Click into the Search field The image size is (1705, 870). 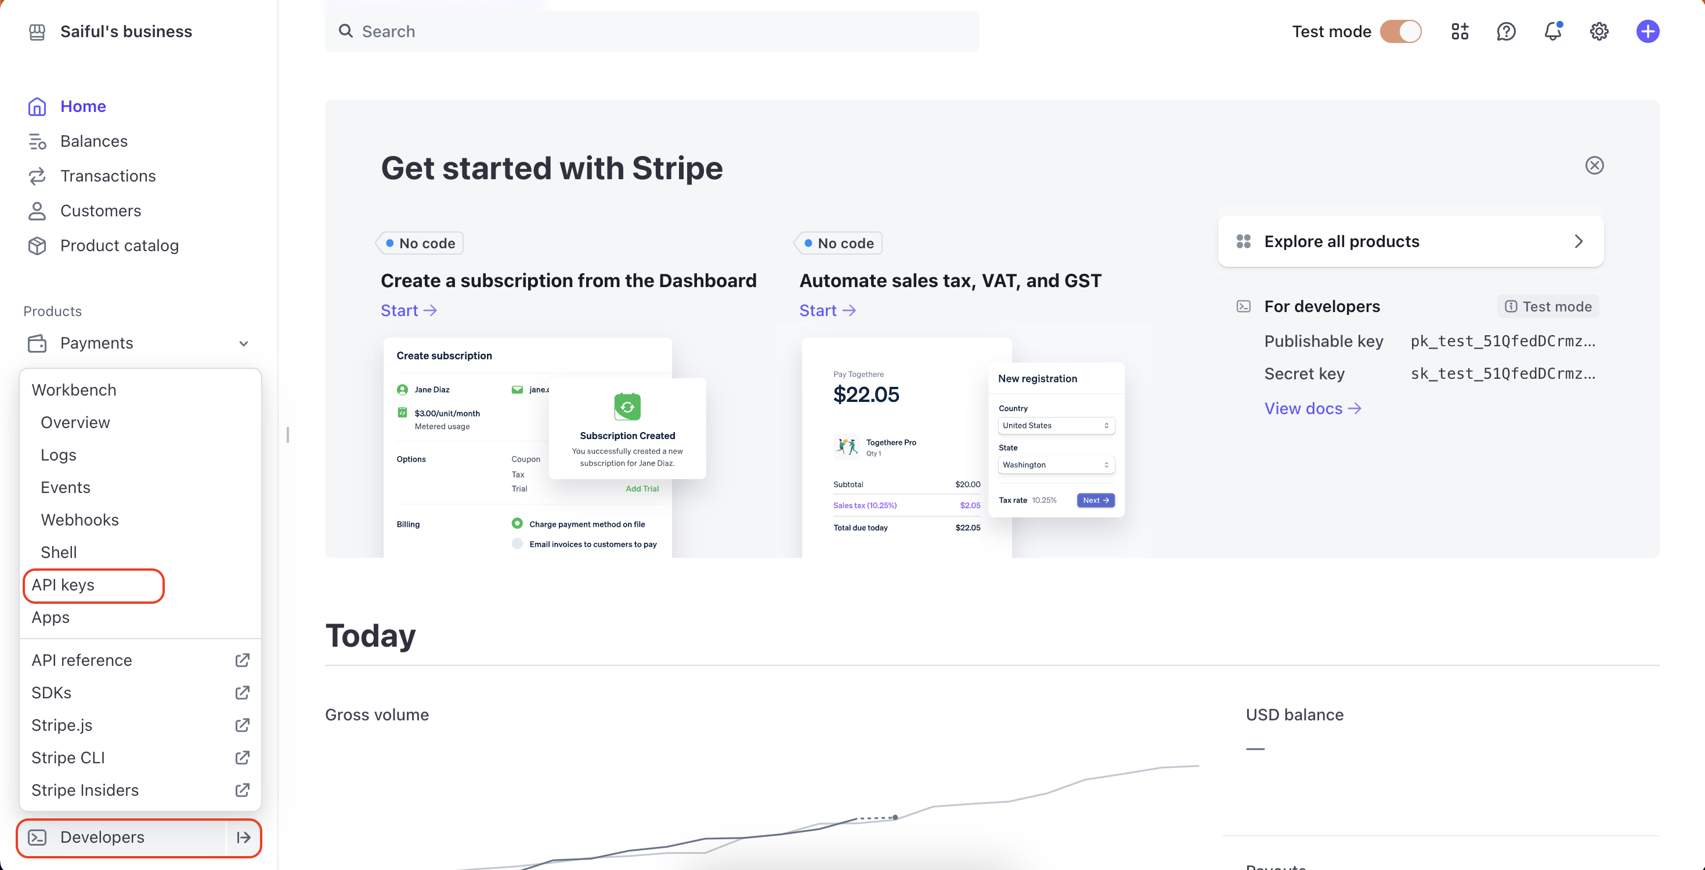tap(652, 31)
